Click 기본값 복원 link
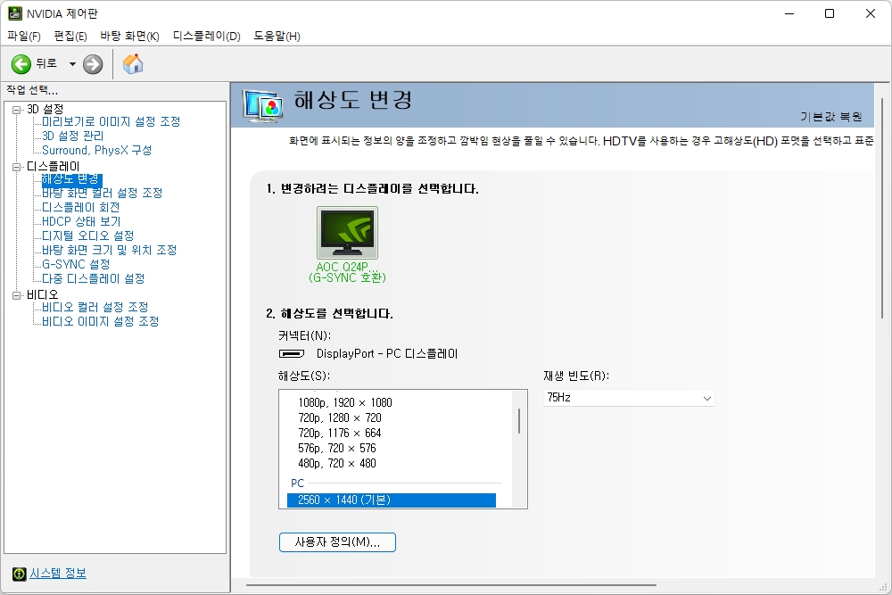Viewport: 892px width, 595px height. [x=831, y=117]
